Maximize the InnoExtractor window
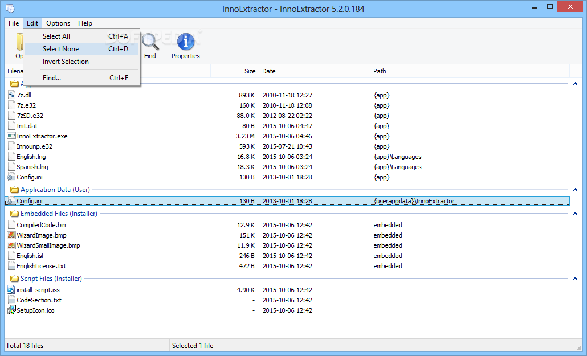 coord(550,7)
